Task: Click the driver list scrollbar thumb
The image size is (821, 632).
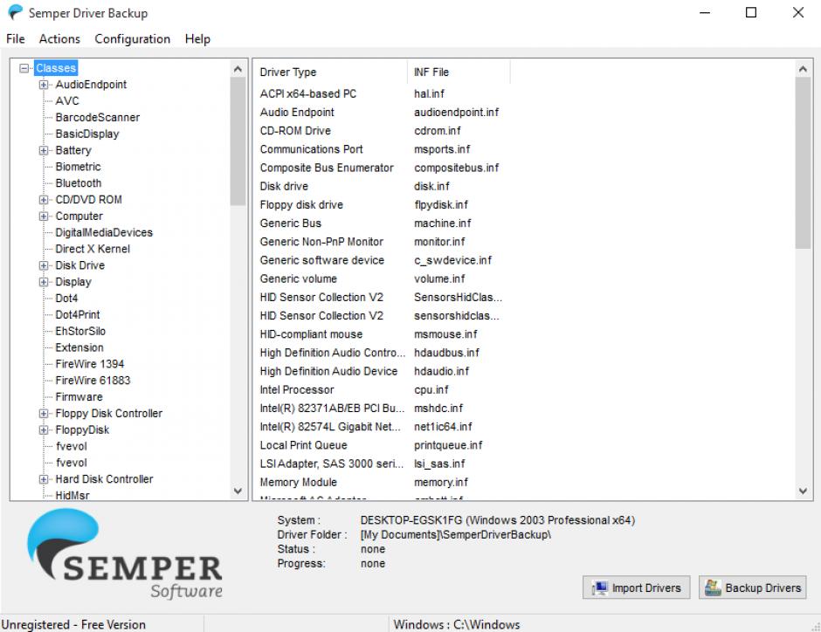Action: [x=803, y=163]
